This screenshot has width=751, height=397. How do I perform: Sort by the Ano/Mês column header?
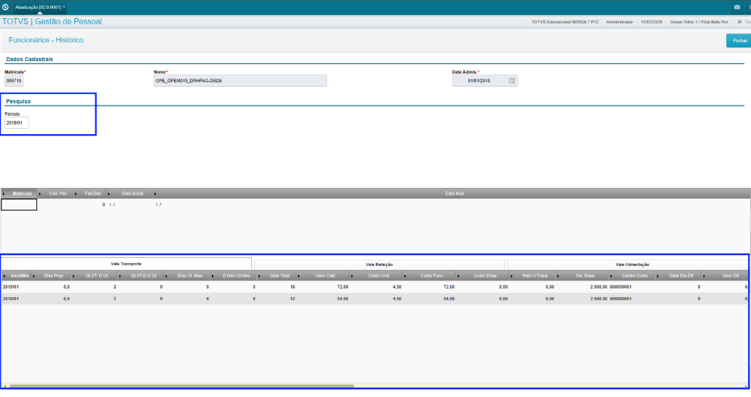pyautogui.click(x=20, y=276)
